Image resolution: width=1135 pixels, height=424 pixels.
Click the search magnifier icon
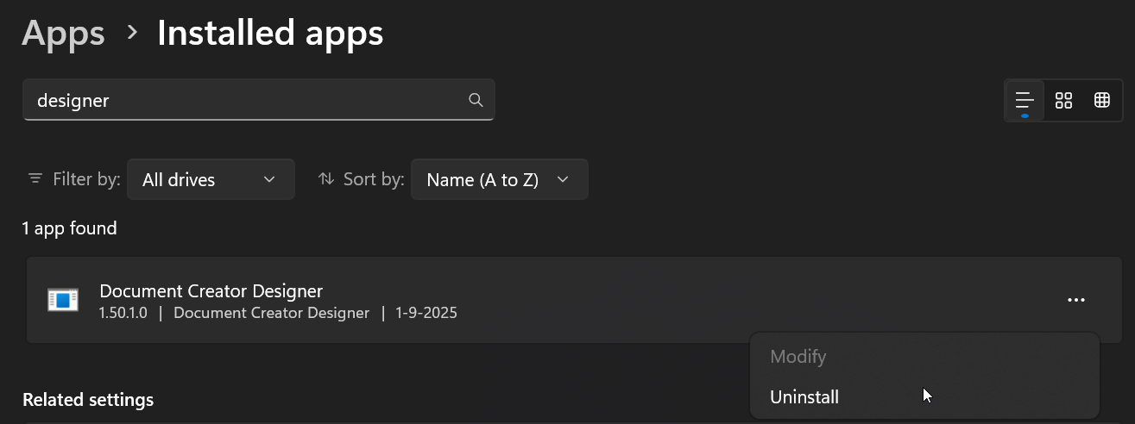coord(476,100)
